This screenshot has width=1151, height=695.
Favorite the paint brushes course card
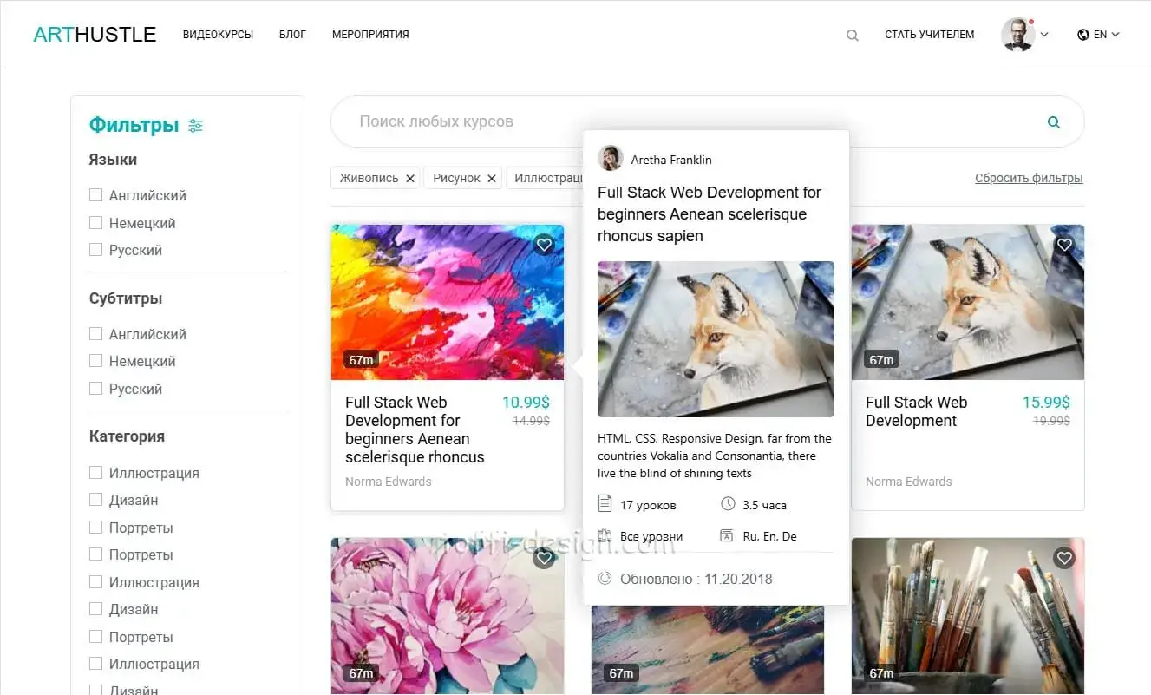1064,558
